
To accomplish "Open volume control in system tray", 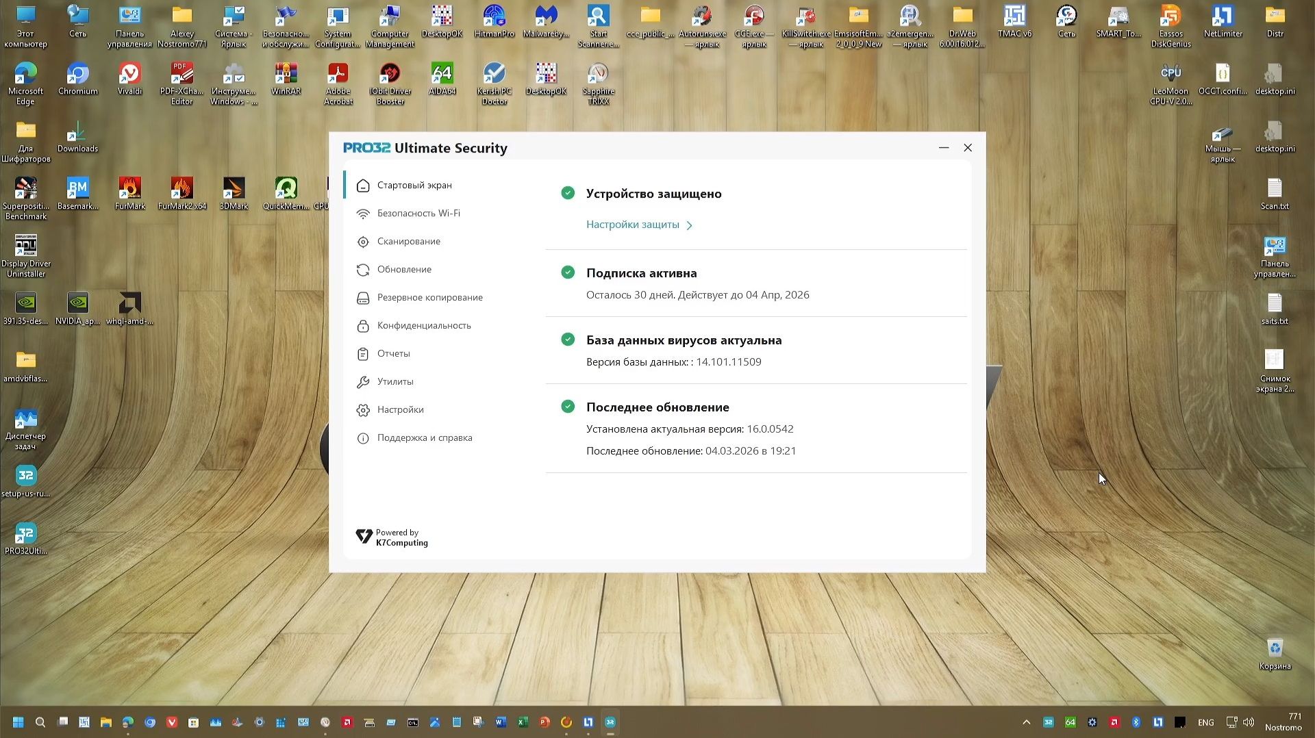I will pos(1249,722).
